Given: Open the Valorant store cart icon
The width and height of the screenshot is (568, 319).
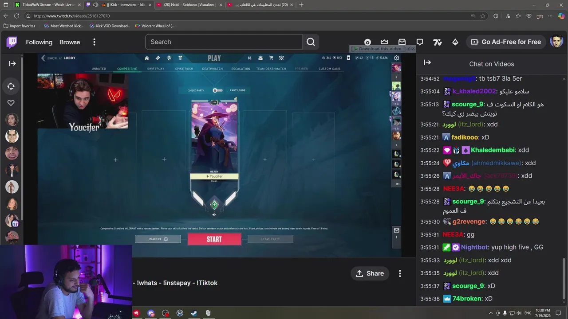Looking at the screenshot, I should (x=271, y=58).
